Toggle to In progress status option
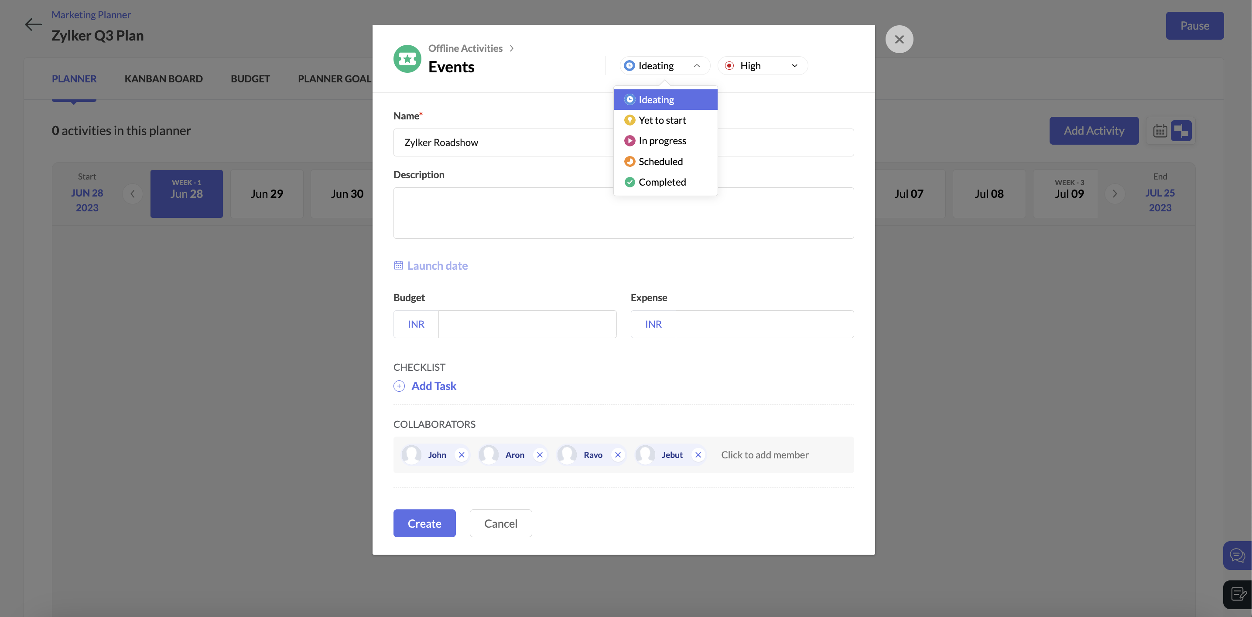The width and height of the screenshot is (1252, 617). 662,140
